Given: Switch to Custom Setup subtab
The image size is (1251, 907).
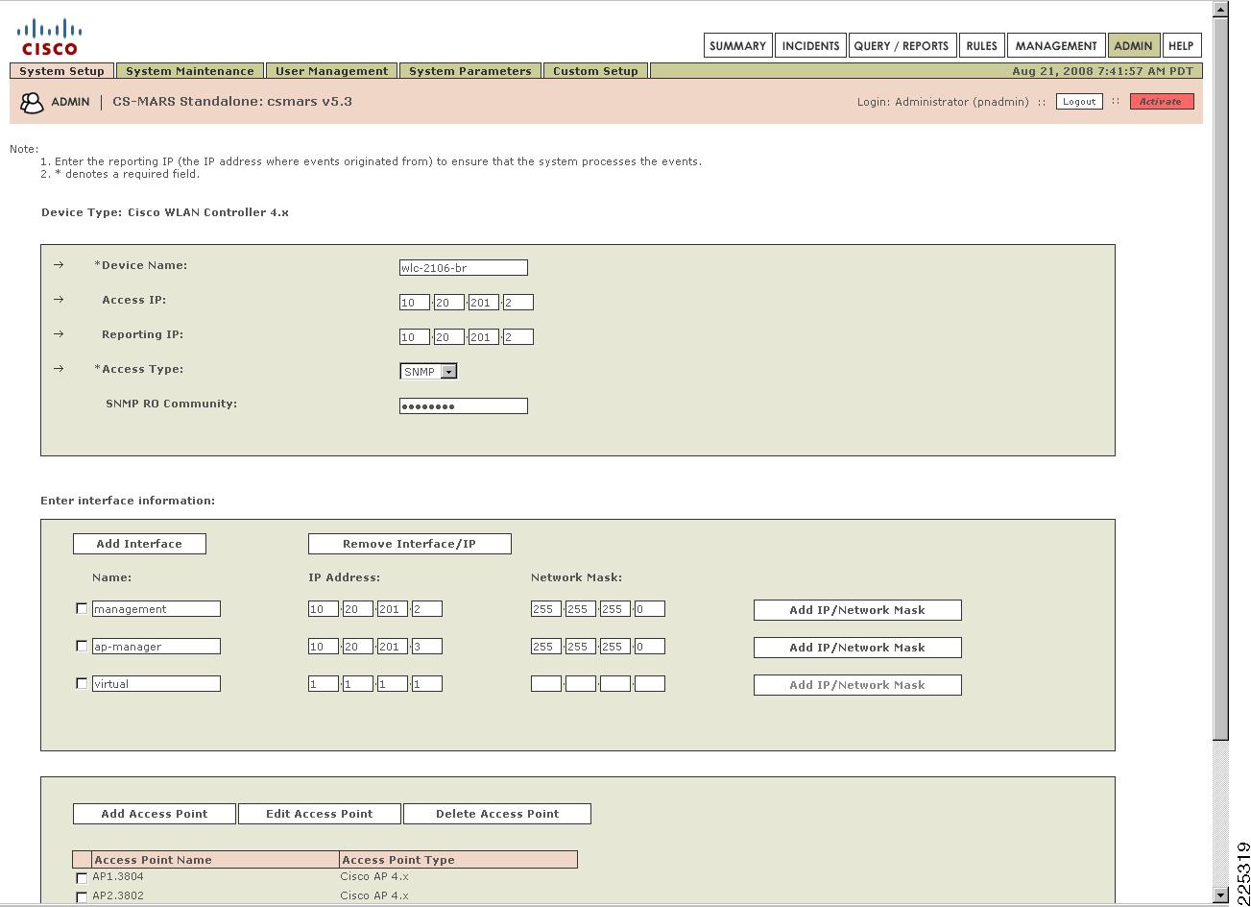Looking at the screenshot, I should 595,71.
